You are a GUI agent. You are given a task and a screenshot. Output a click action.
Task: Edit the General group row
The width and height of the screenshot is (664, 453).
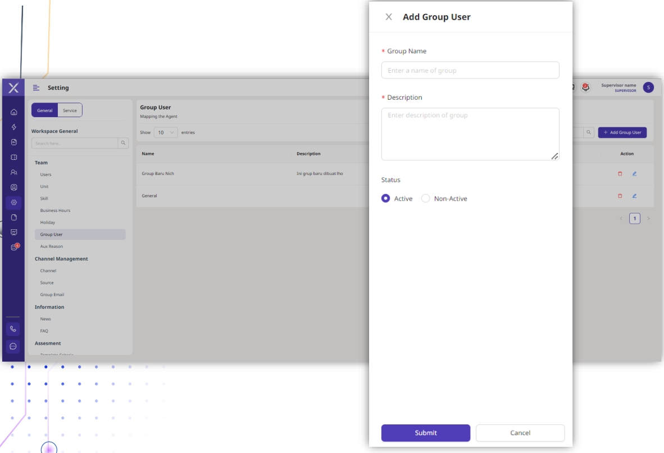pyautogui.click(x=634, y=196)
